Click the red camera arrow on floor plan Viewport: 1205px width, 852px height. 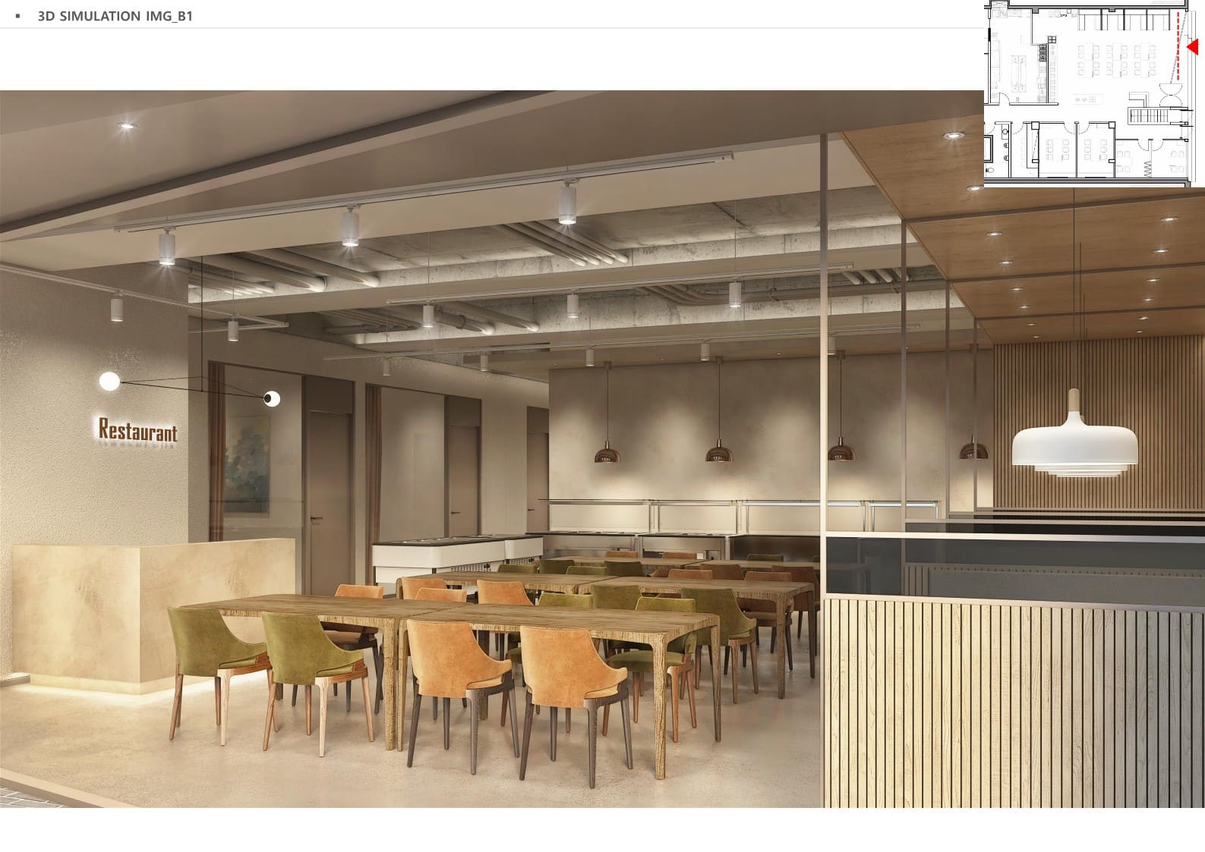pos(1191,47)
